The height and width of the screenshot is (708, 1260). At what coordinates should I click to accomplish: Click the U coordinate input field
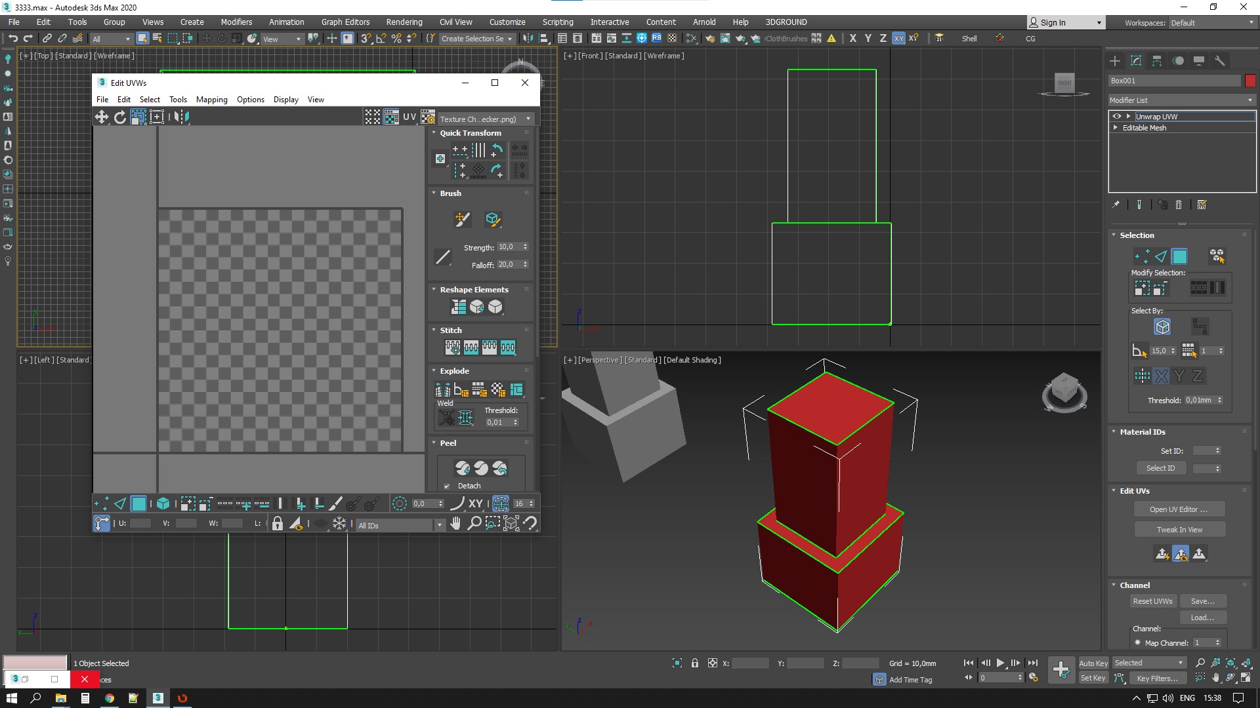click(140, 523)
